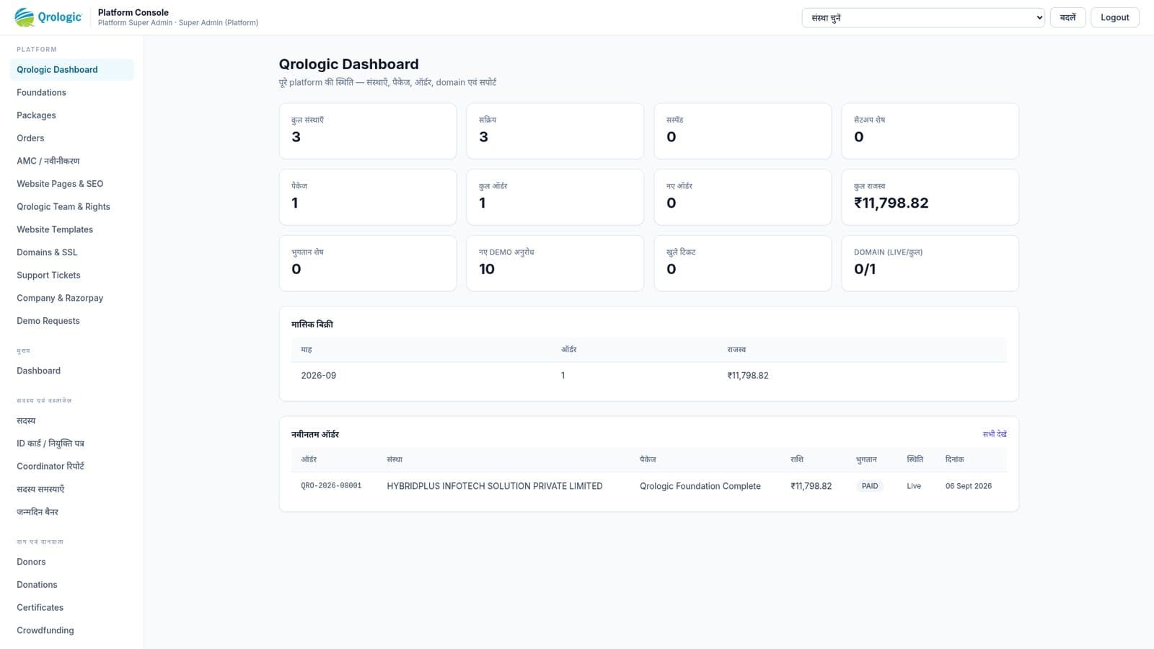This screenshot has height=649, width=1154.
Task: Open ID कार्ड / नियुक्ति पत्र
Action: pyautogui.click(x=71, y=443)
